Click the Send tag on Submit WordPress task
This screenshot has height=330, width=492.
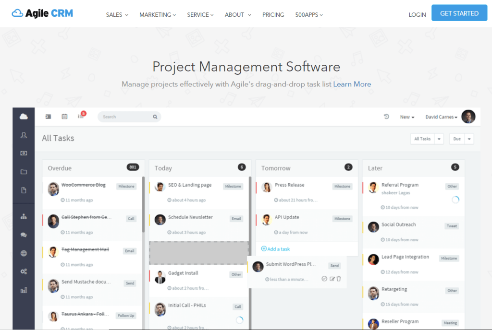tap(334, 266)
